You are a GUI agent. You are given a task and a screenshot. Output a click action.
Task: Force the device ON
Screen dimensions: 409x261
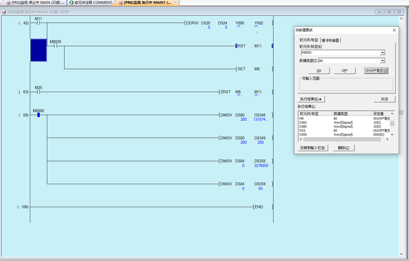click(319, 71)
